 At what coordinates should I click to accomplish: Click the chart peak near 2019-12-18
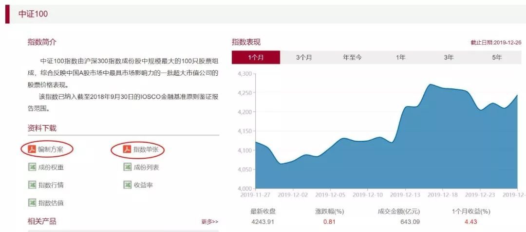click(430, 84)
